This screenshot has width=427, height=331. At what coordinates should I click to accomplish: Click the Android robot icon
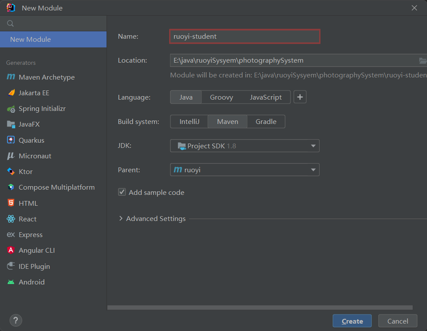coord(11,282)
